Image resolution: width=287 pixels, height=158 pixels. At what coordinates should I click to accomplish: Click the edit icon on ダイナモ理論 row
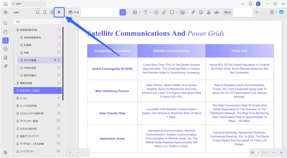55,60
